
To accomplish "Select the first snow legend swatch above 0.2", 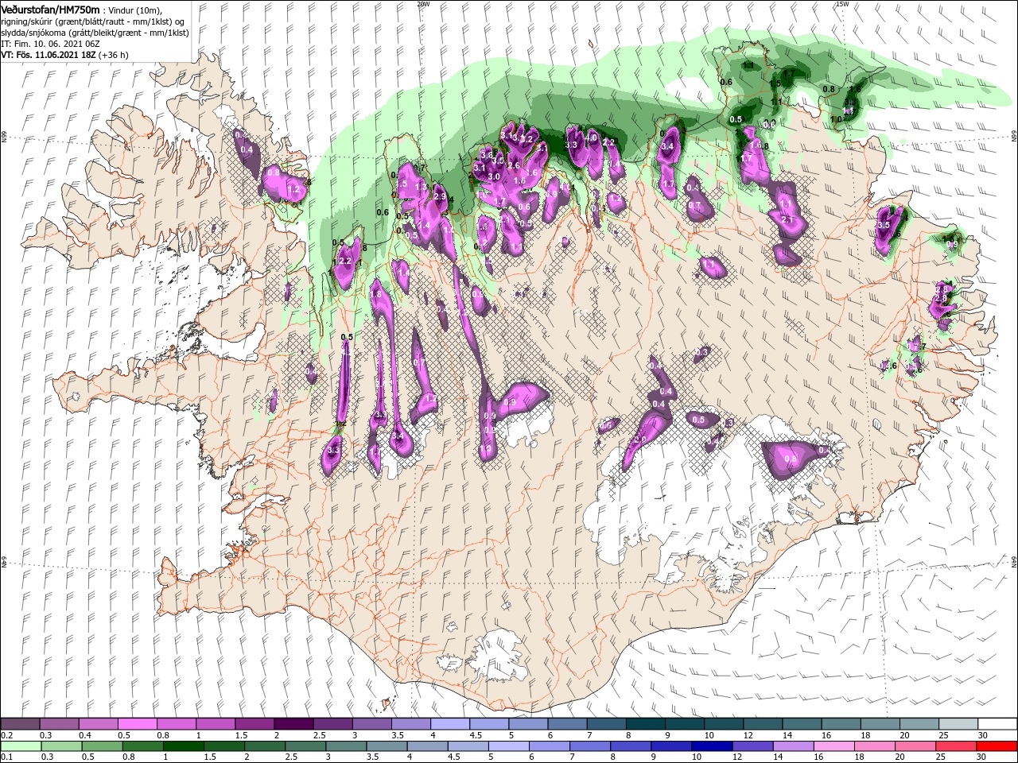I will coord(20,725).
